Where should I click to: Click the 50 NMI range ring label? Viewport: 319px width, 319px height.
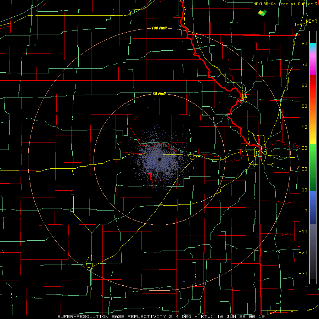click(x=159, y=94)
